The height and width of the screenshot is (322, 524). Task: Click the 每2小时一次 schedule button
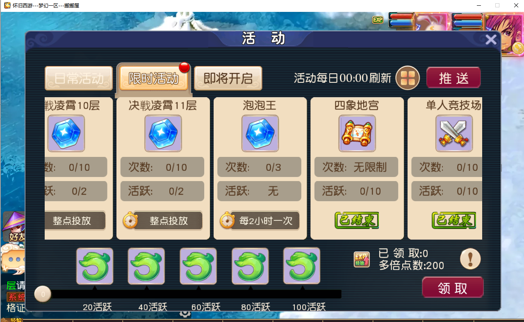265,221
